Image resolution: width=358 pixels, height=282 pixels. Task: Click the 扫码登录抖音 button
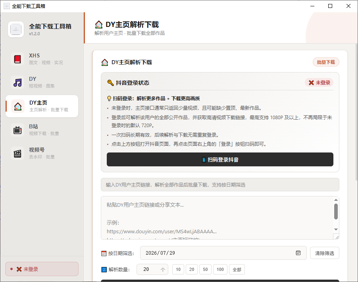[x=220, y=160]
